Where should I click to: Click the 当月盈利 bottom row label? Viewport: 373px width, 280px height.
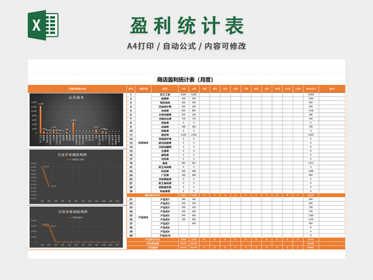[153, 247]
